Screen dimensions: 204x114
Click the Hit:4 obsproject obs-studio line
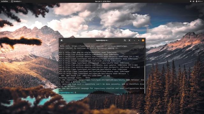point(98,59)
